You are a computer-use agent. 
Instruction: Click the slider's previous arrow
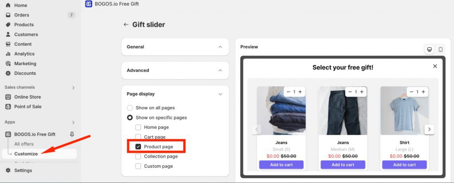(x=256, y=129)
